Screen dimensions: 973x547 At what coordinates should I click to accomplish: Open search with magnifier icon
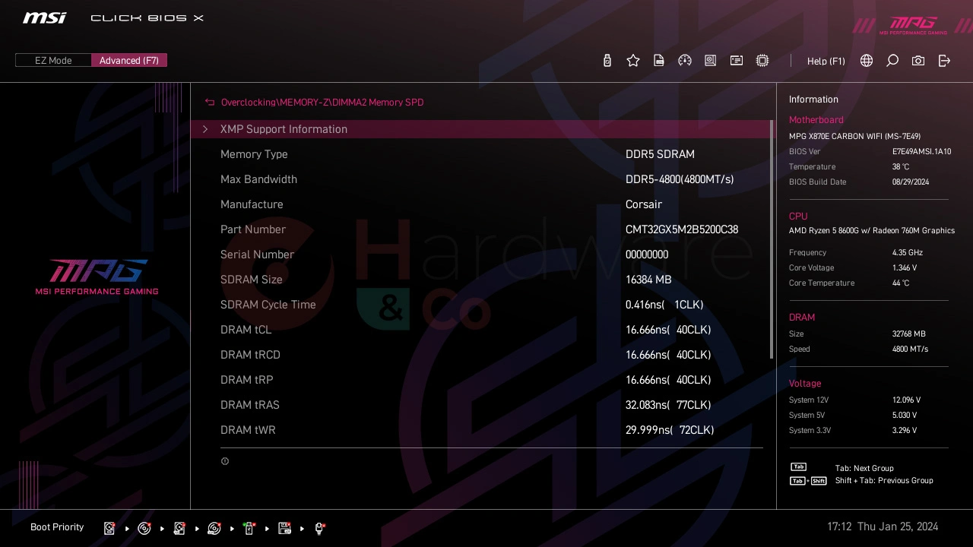892,61
